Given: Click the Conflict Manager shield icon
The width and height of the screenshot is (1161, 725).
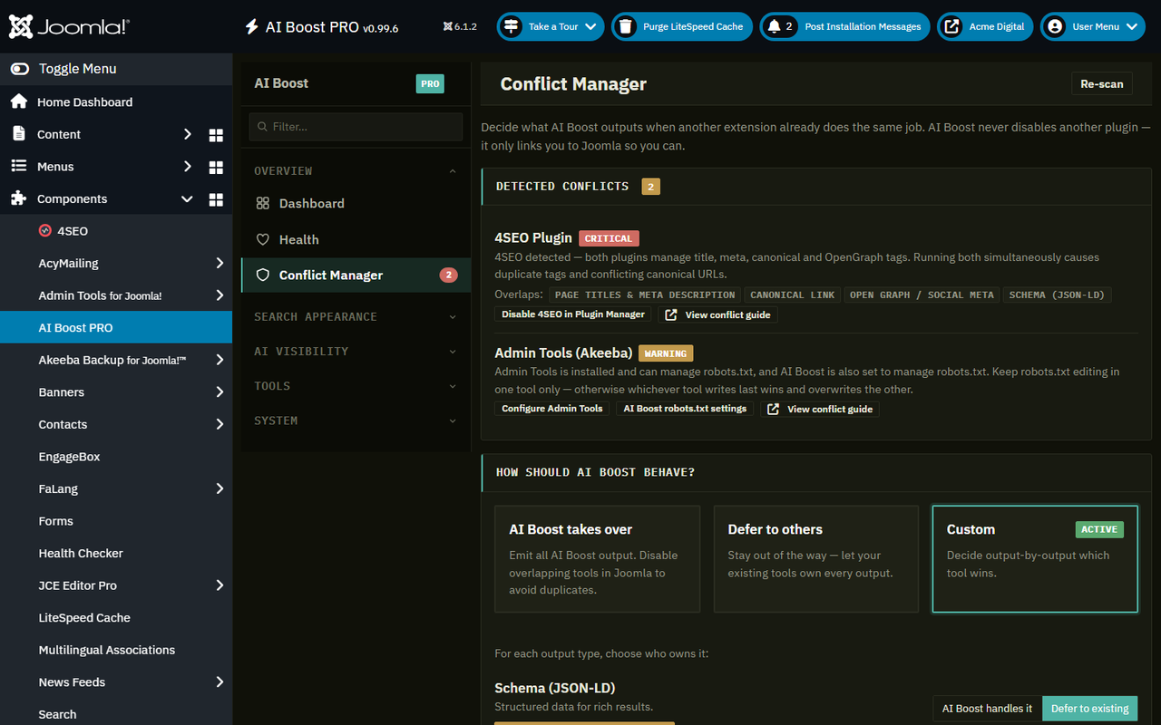Looking at the screenshot, I should pyautogui.click(x=263, y=275).
